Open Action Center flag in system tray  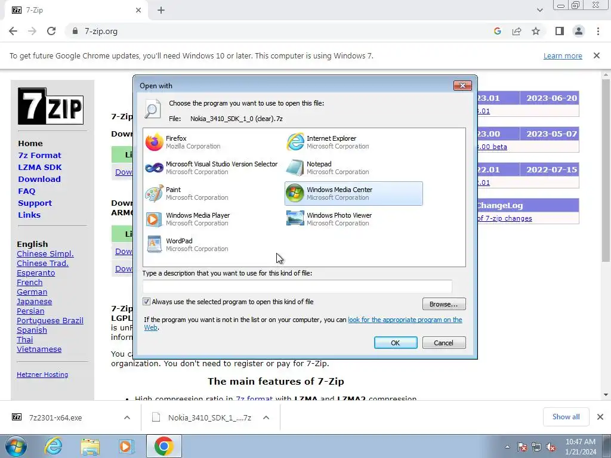pos(522,447)
